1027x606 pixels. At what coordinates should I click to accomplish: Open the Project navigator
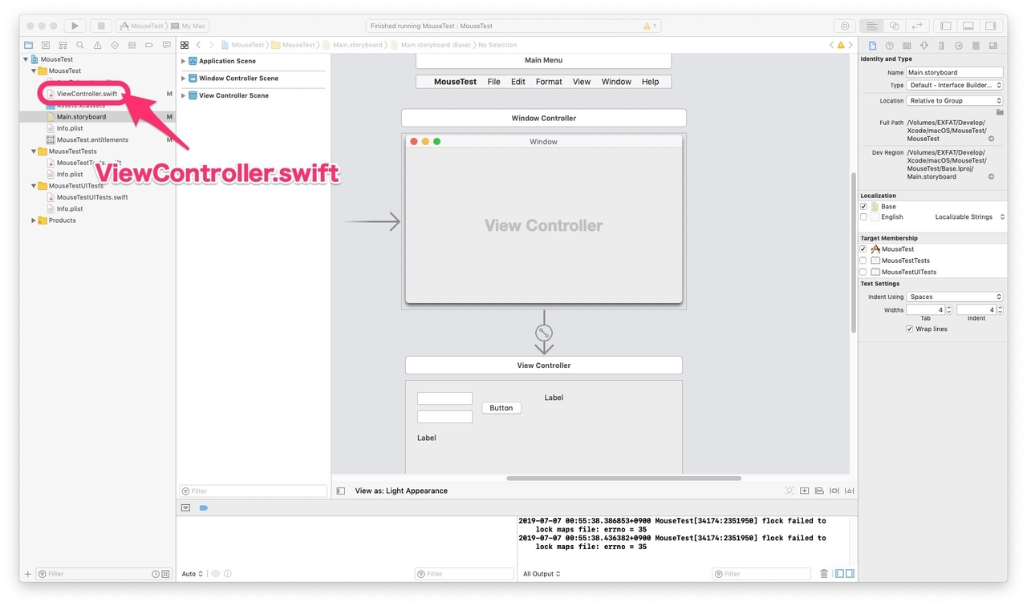click(29, 45)
